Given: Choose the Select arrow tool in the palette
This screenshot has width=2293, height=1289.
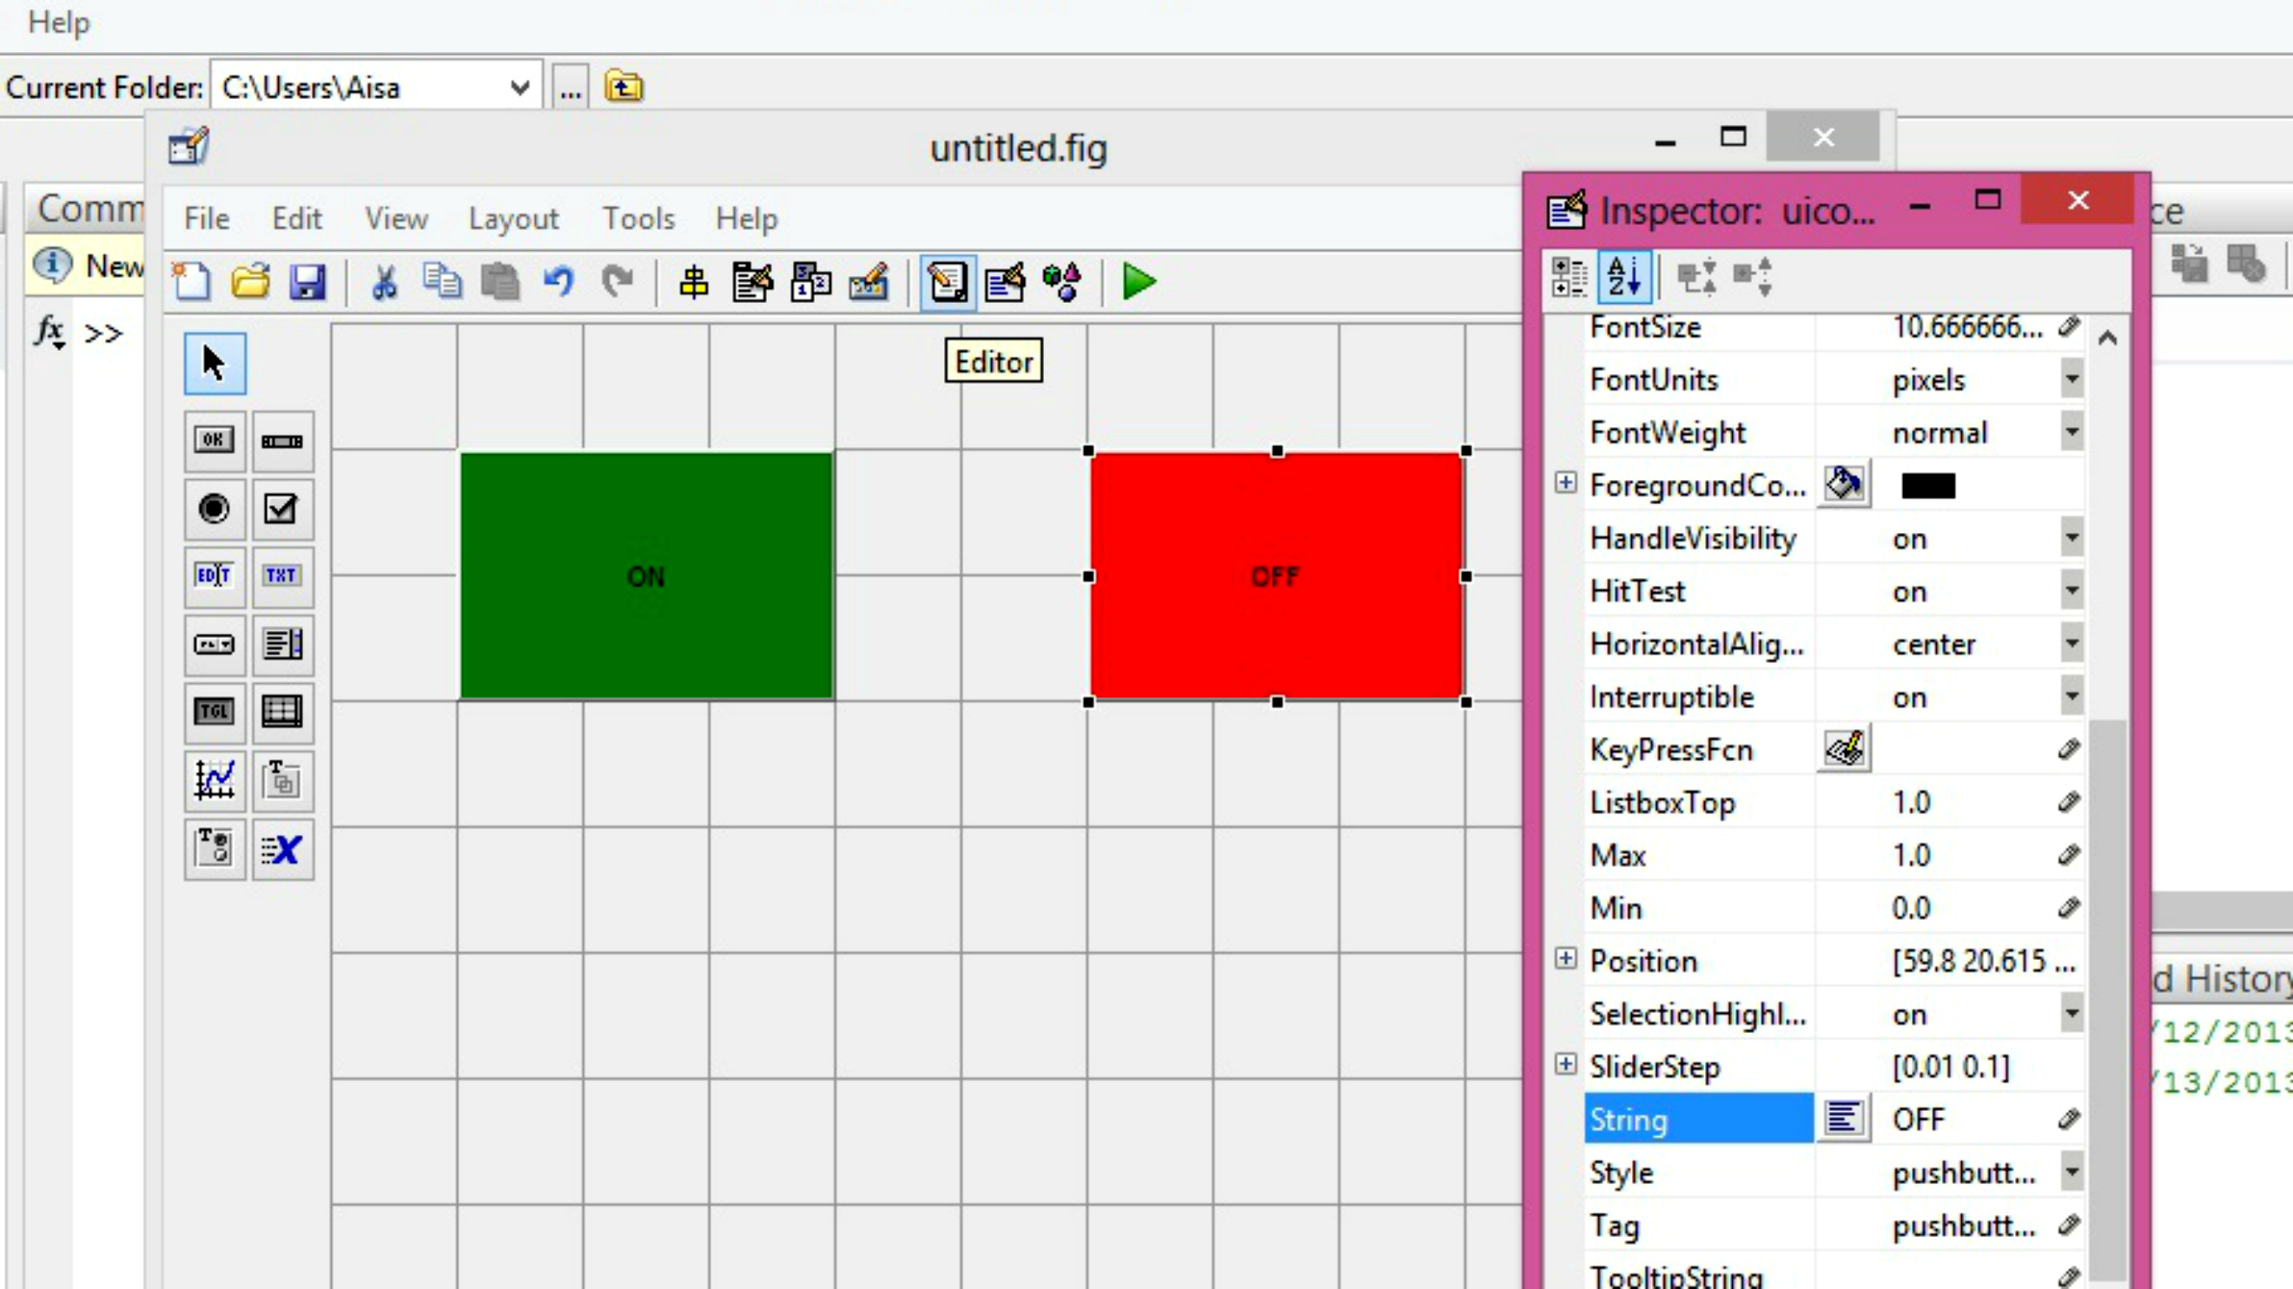Looking at the screenshot, I should pyautogui.click(x=215, y=364).
